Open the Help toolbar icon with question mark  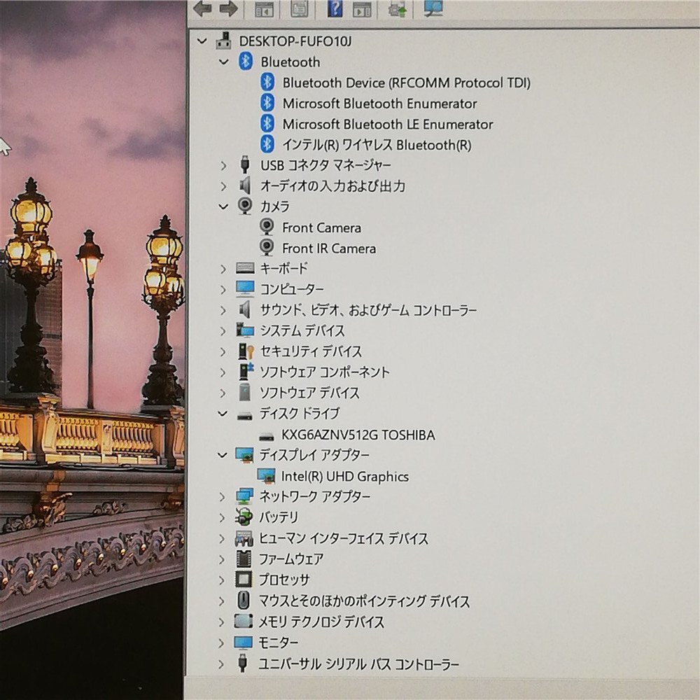pyautogui.click(x=335, y=8)
